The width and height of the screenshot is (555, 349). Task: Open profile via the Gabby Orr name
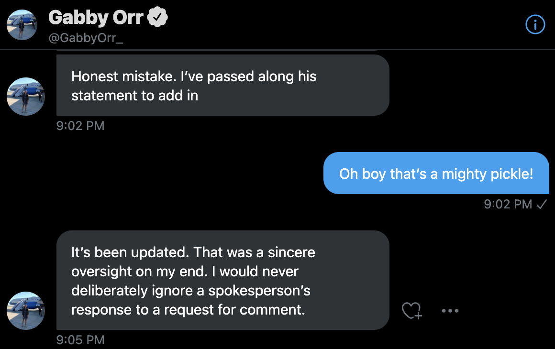click(96, 18)
